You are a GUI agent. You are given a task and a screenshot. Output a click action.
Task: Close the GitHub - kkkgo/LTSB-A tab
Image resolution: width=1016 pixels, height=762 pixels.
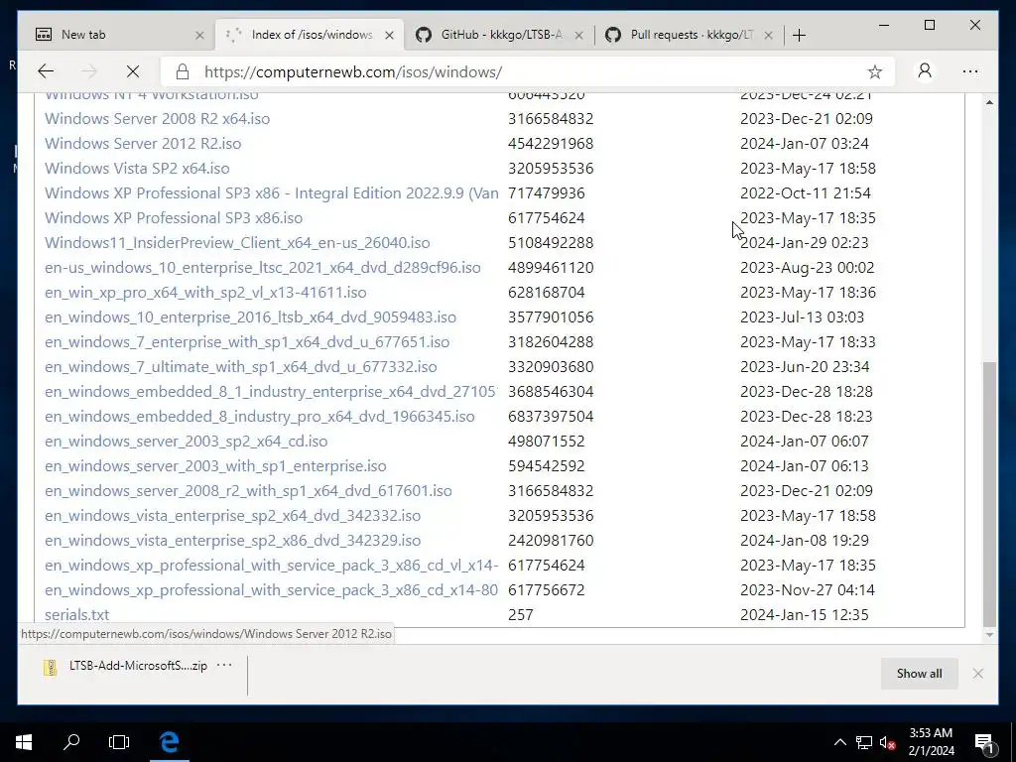click(579, 35)
